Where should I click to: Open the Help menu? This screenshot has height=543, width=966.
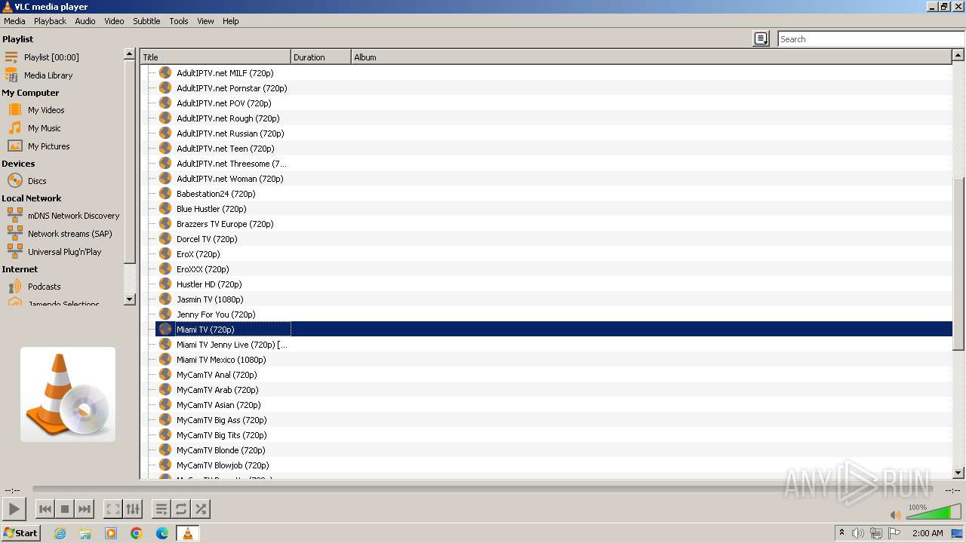[231, 21]
